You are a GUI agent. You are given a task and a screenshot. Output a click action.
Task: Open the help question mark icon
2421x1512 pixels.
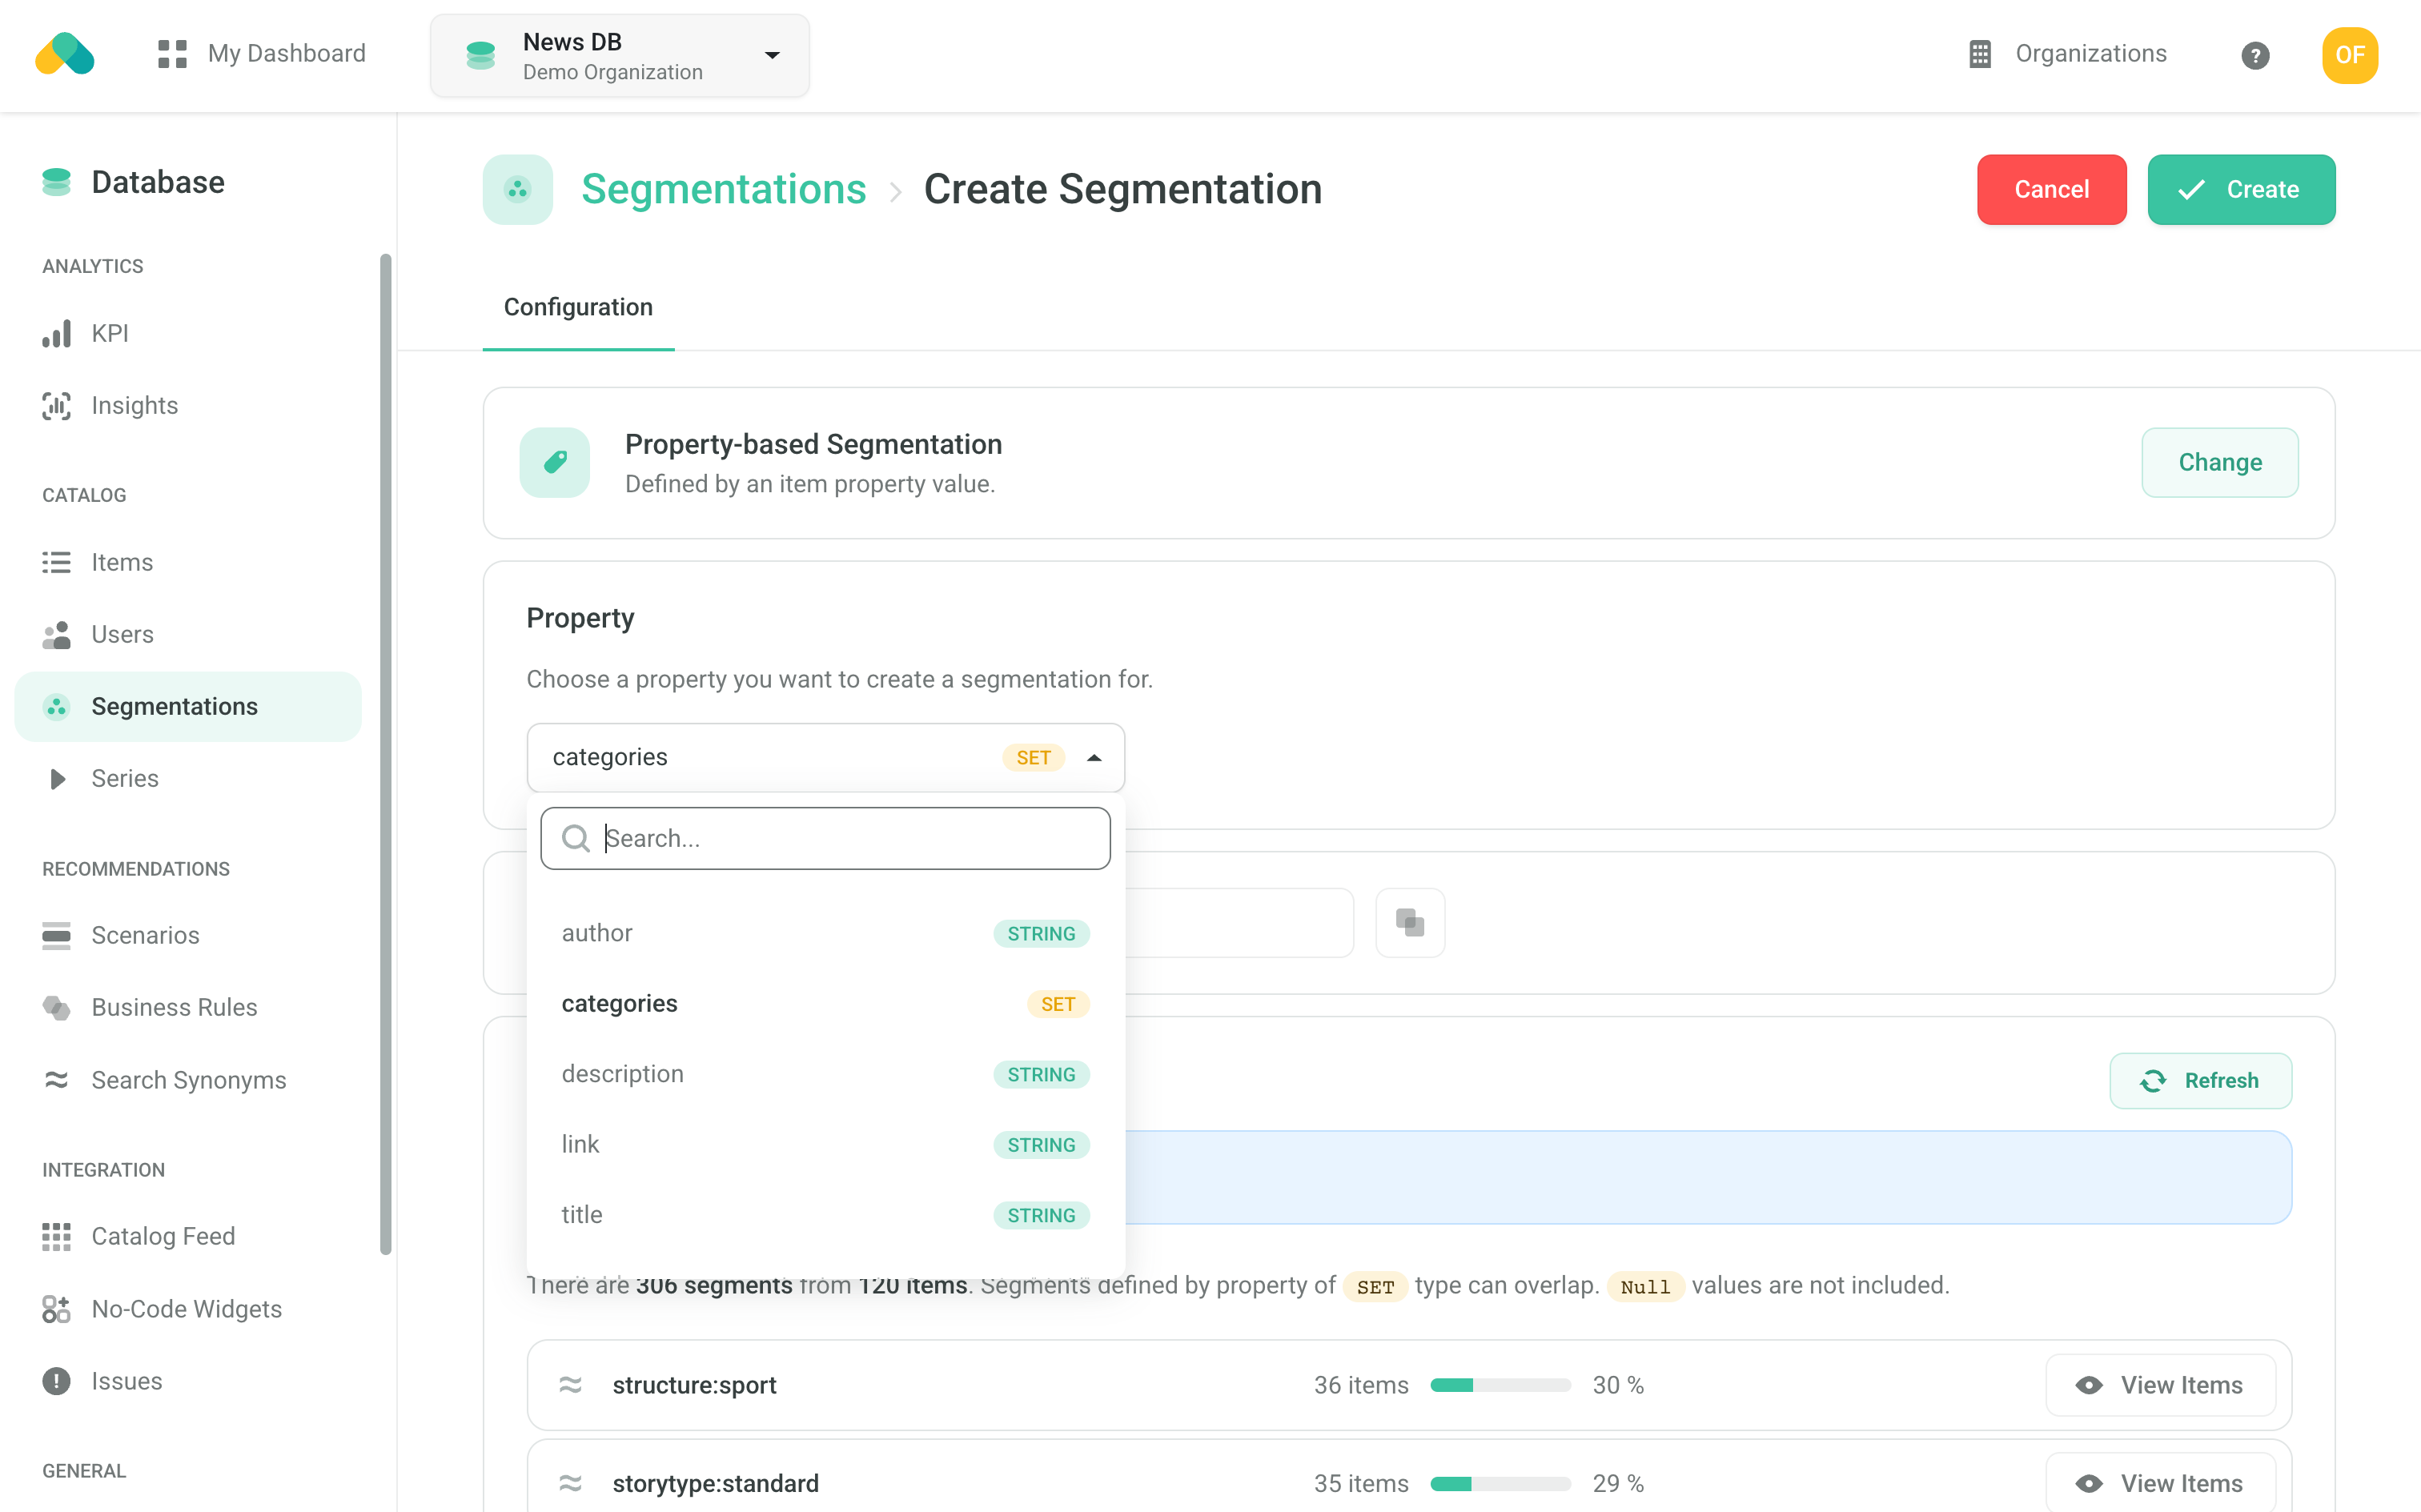point(2255,55)
